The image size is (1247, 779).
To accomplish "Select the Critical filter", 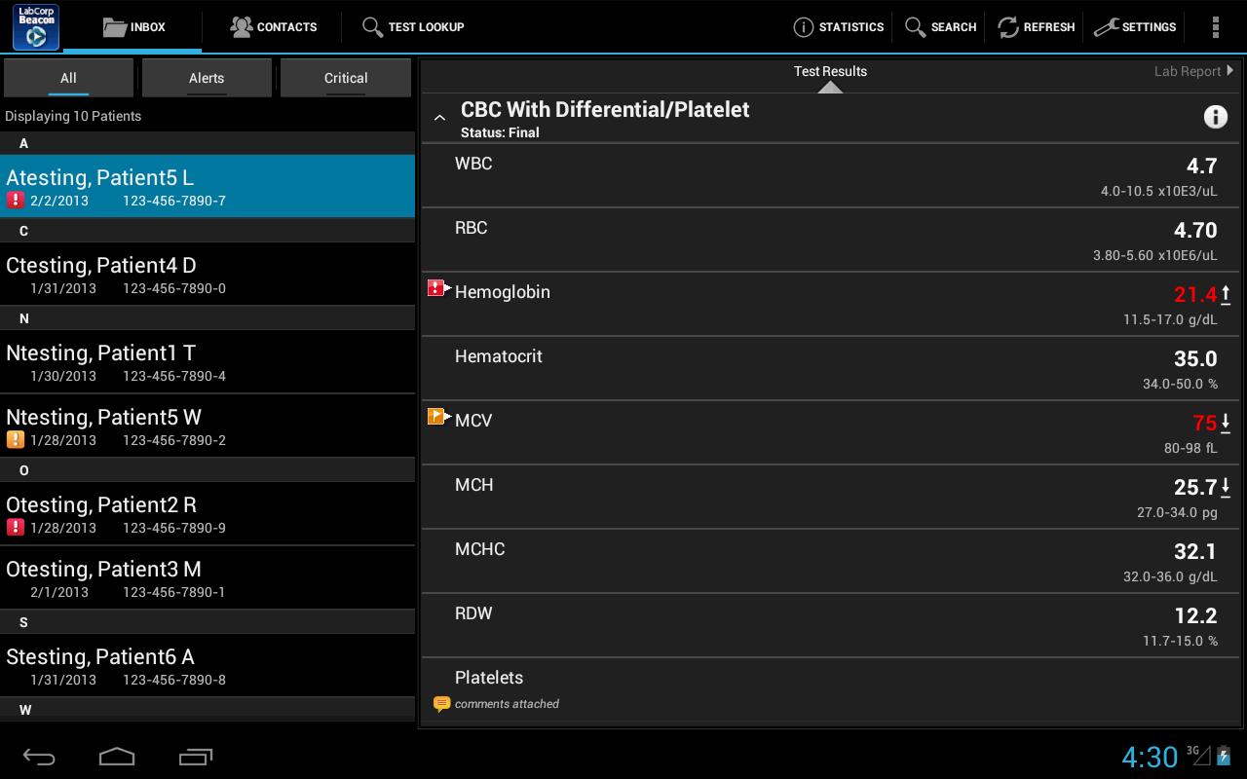I will tap(346, 78).
